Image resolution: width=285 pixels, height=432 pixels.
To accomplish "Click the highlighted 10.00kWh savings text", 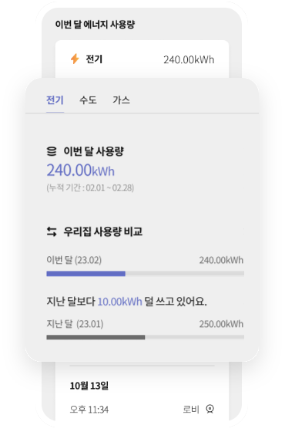I will (119, 302).
